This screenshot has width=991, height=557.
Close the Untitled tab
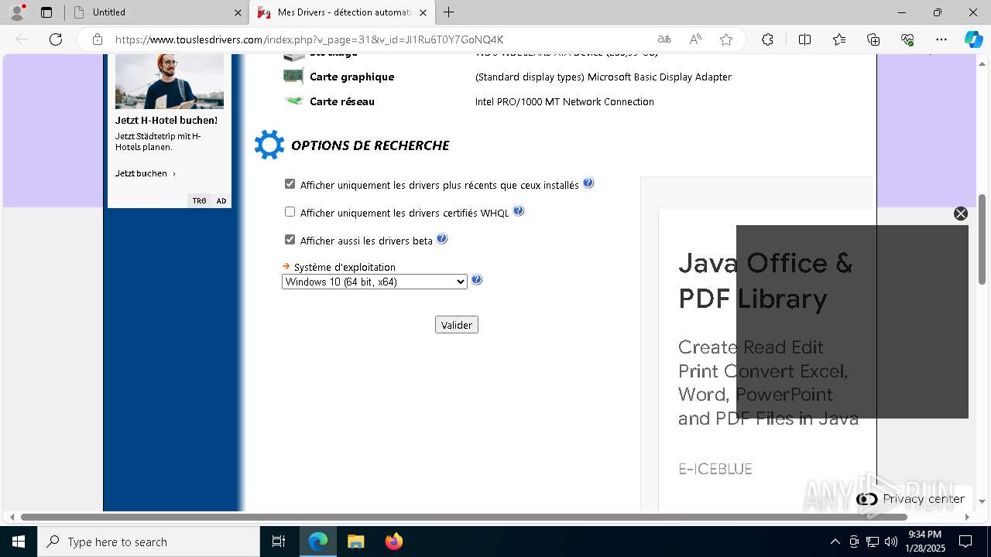pos(238,12)
